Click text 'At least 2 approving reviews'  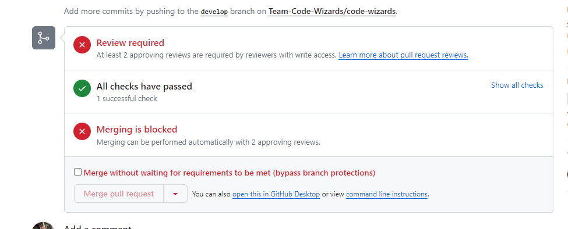pyautogui.click(x=217, y=55)
